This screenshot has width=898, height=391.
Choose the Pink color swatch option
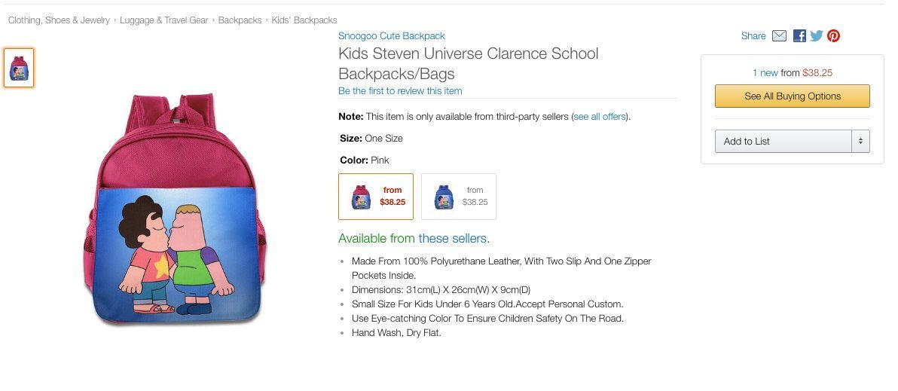376,197
